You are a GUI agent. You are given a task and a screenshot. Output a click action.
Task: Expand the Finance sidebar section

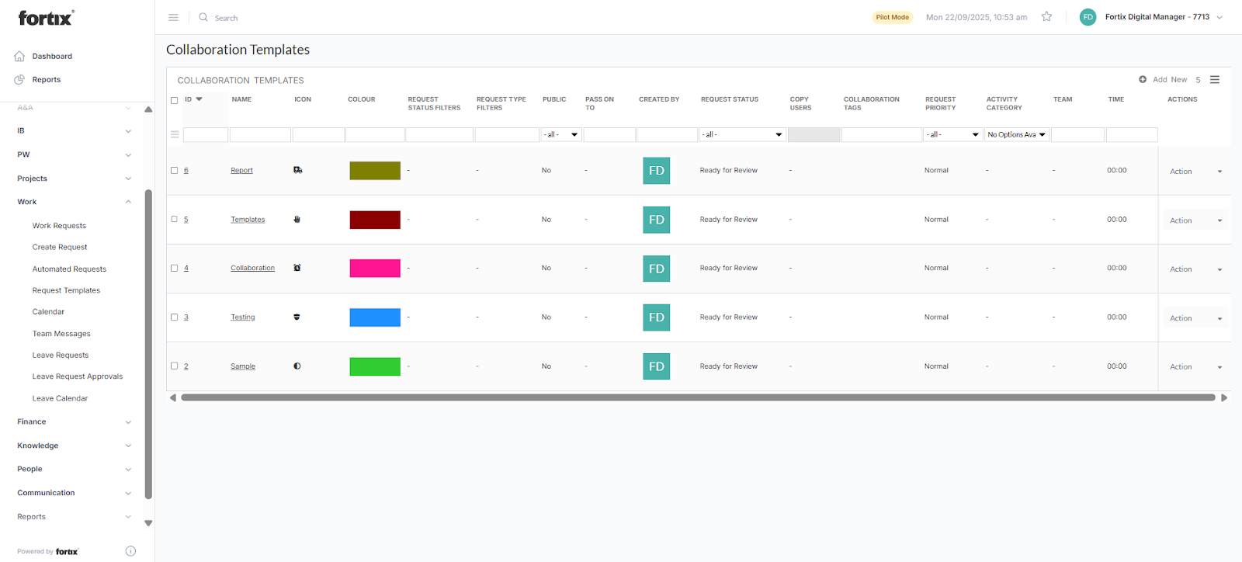click(74, 422)
